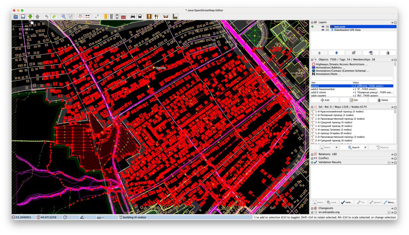
Task: Select the addr2:street tag row
Action: point(352,92)
